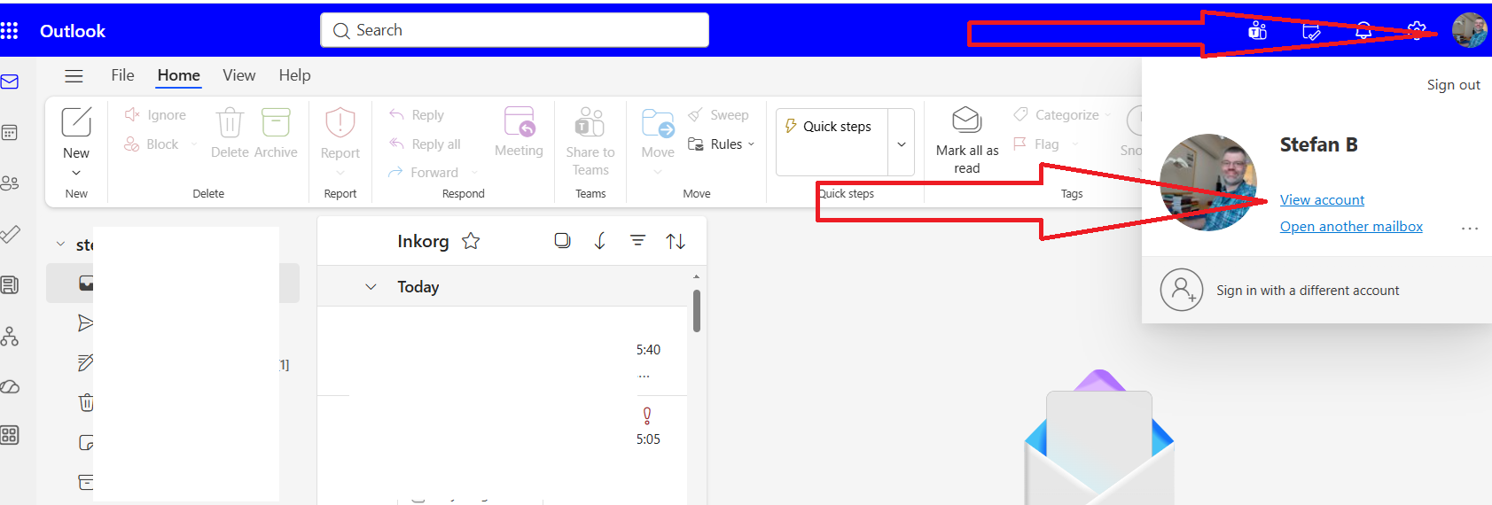This screenshot has height=505, width=1492.
Task: Open the settings gear icon
Action: [x=1417, y=31]
